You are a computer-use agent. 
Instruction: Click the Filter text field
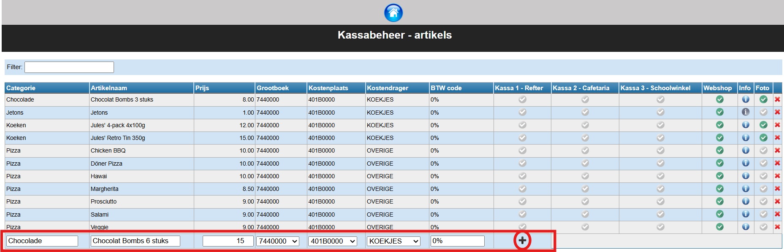(69, 67)
